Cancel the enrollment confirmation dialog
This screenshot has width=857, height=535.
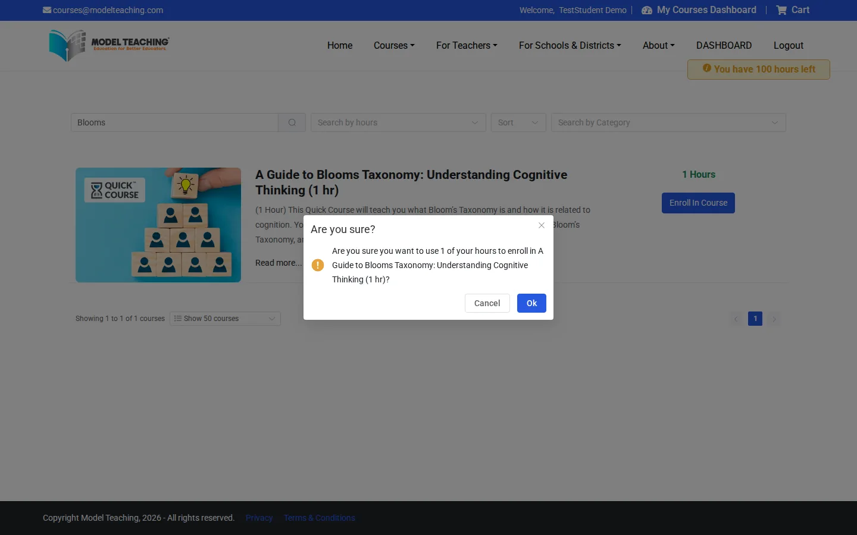point(487,303)
